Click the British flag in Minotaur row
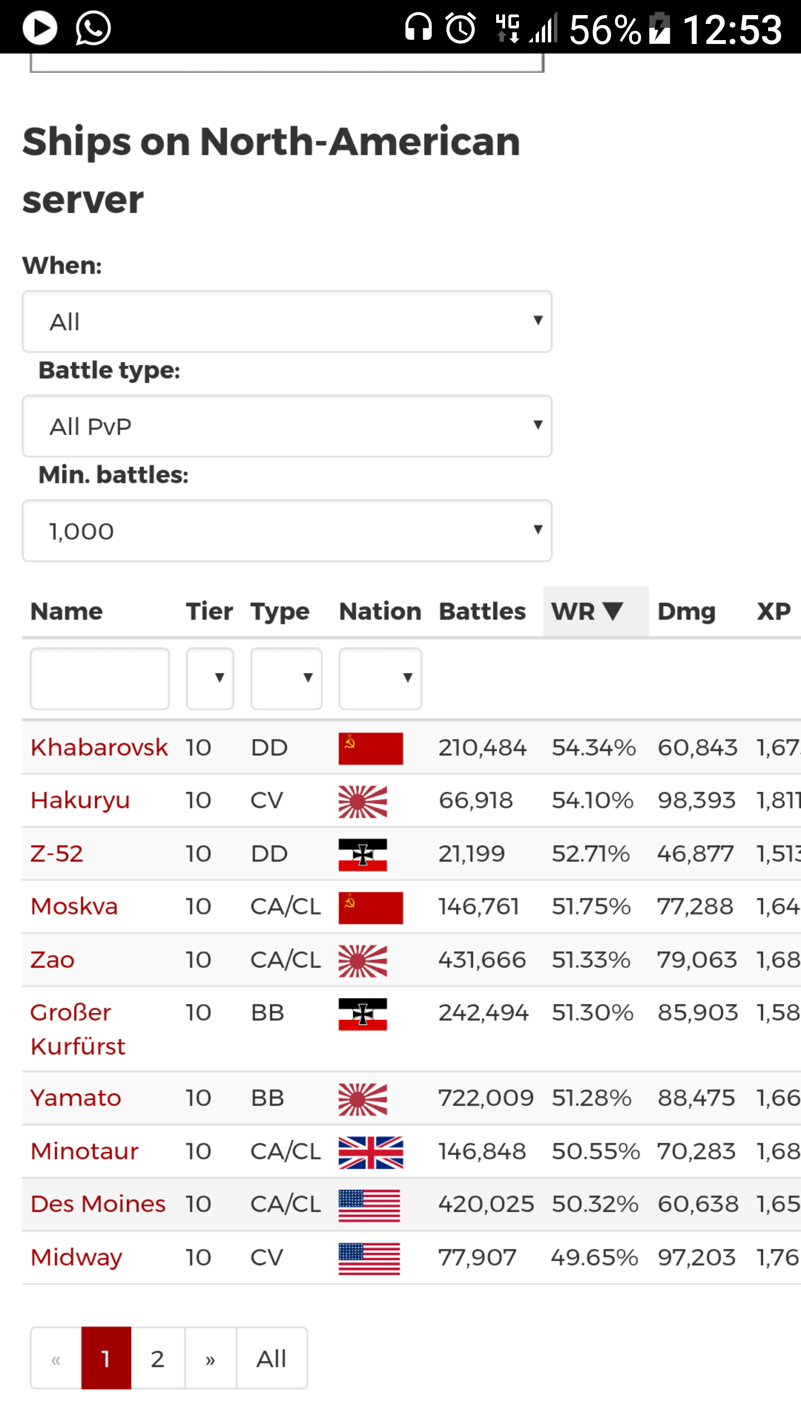Screen dimensions: 801x1425 coord(370,1152)
